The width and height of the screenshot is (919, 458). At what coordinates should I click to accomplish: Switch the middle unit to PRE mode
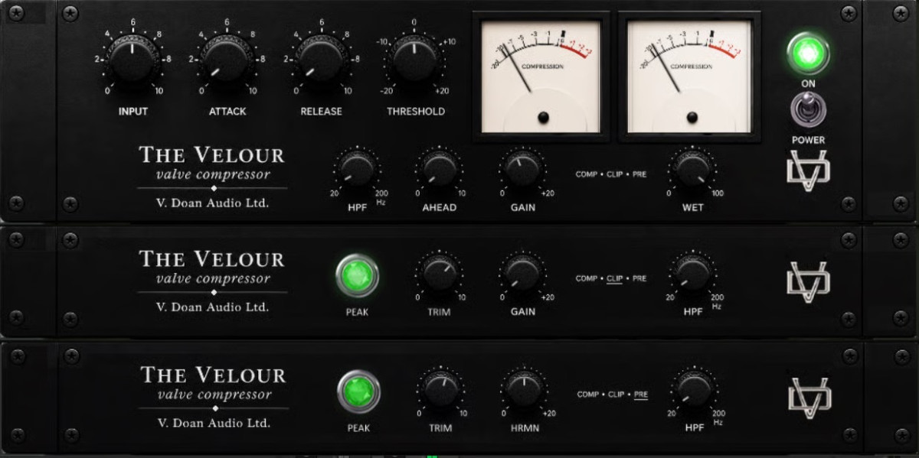click(639, 279)
